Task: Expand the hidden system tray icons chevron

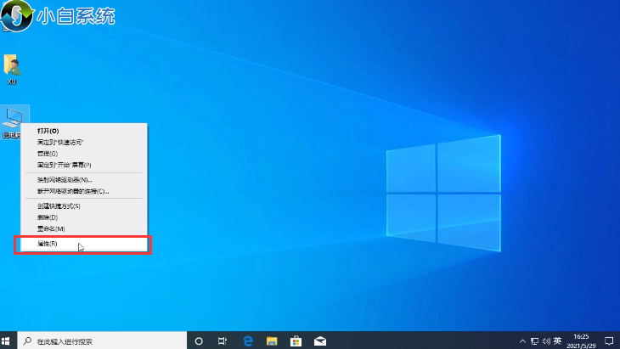Action: coord(522,341)
